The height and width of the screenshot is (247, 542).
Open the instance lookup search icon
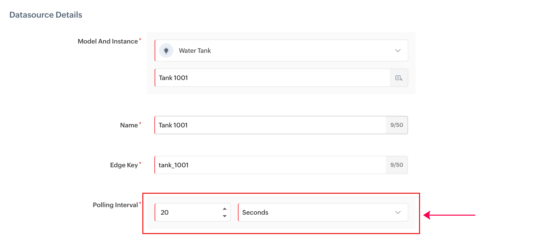click(399, 78)
